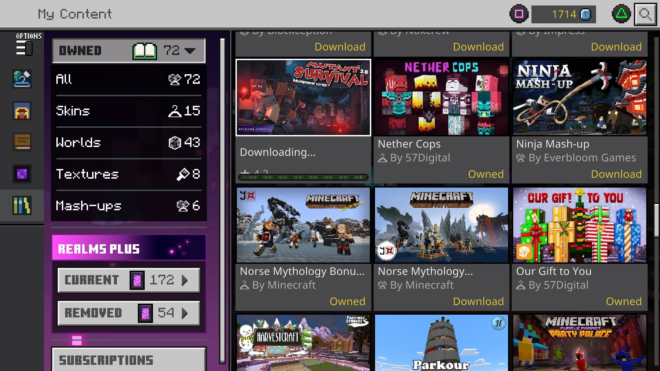This screenshot has width=660, height=371.
Task: Open the search magnifier icon
Action: coord(645,14)
